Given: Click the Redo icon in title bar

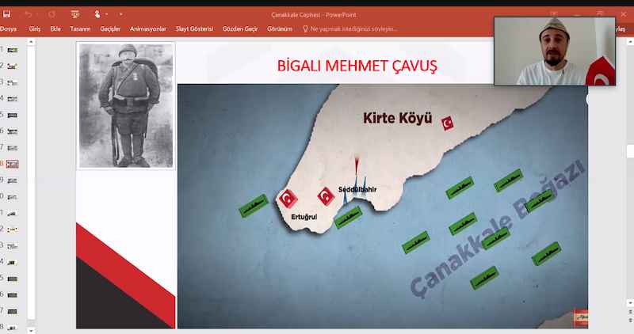Looking at the screenshot, I should (x=52, y=14).
